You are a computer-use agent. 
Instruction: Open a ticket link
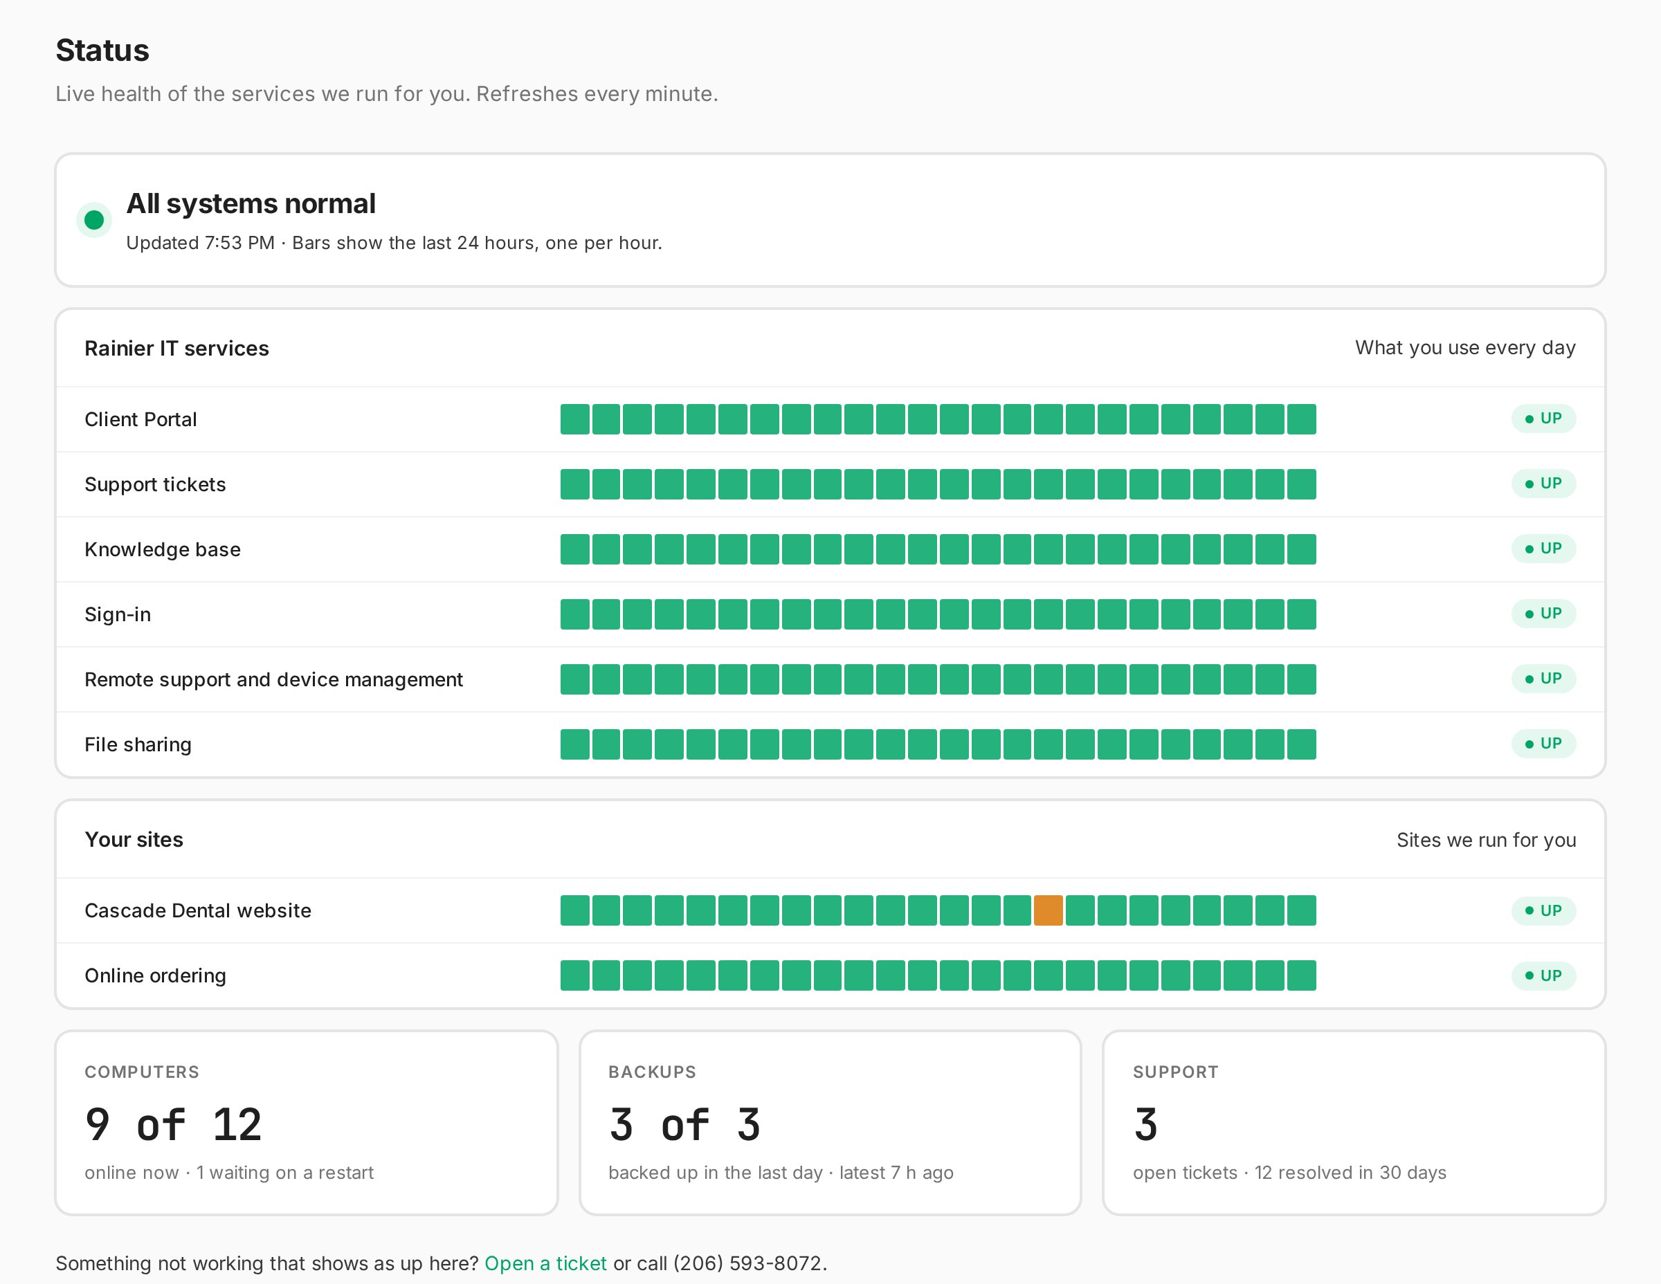pos(545,1263)
